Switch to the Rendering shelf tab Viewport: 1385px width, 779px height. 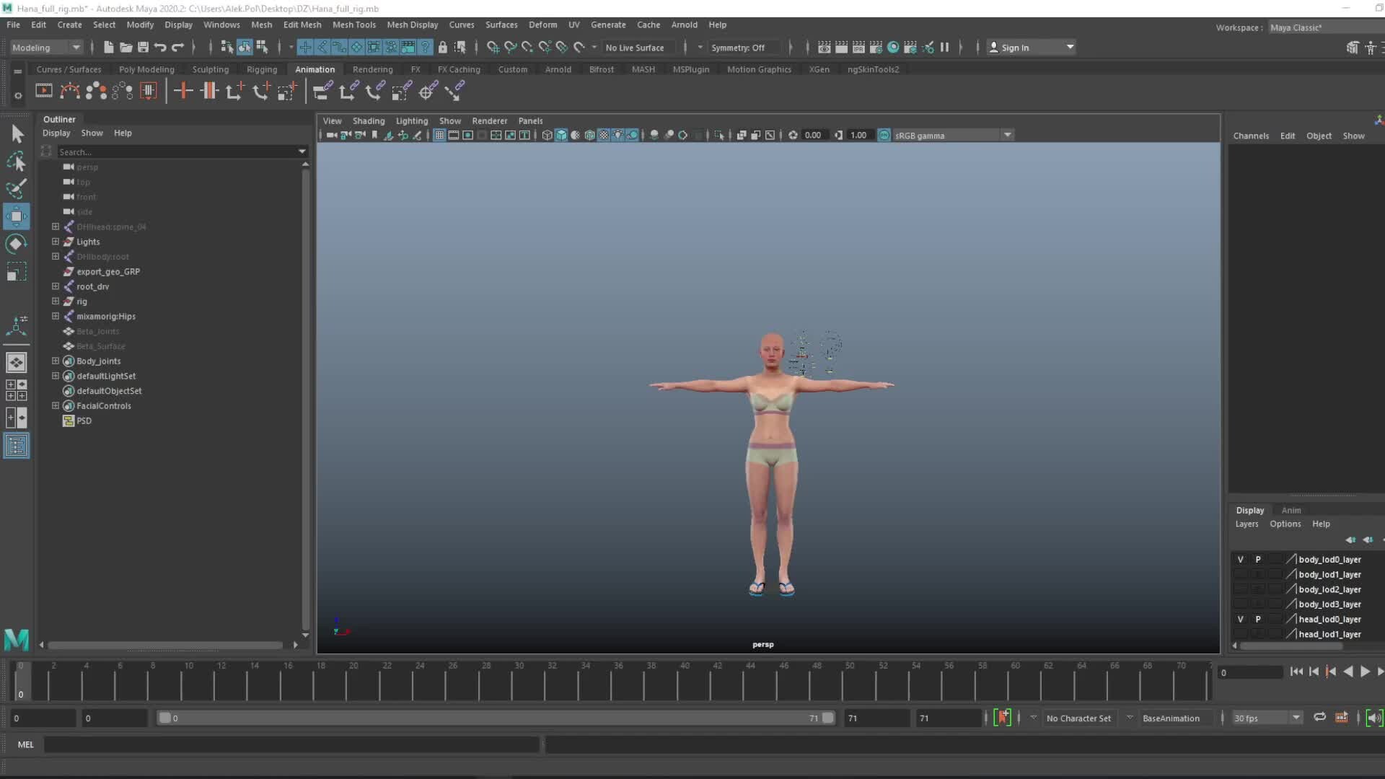pyautogui.click(x=372, y=69)
